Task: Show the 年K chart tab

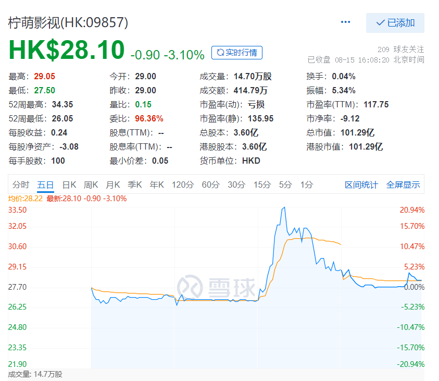Action: click(157, 185)
